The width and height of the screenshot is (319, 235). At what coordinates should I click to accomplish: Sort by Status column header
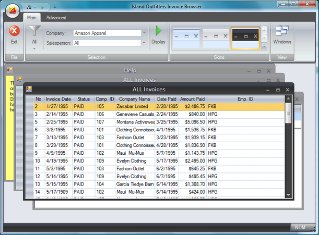tap(84, 99)
